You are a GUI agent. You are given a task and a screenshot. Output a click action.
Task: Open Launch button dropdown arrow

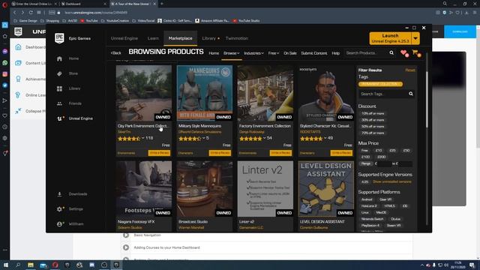(x=415, y=38)
